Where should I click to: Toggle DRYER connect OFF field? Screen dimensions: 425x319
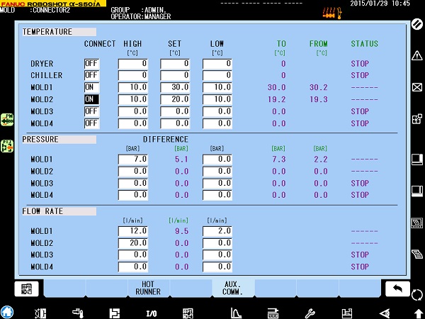(x=91, y=64)
